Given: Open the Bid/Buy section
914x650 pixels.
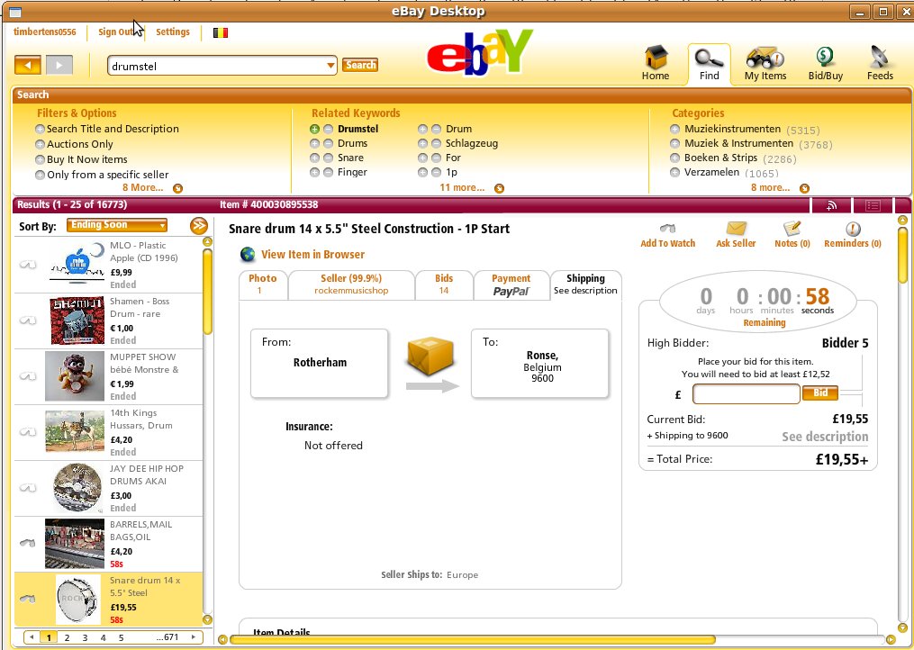Looking at the screenshot, I should (x=826, y=63).
